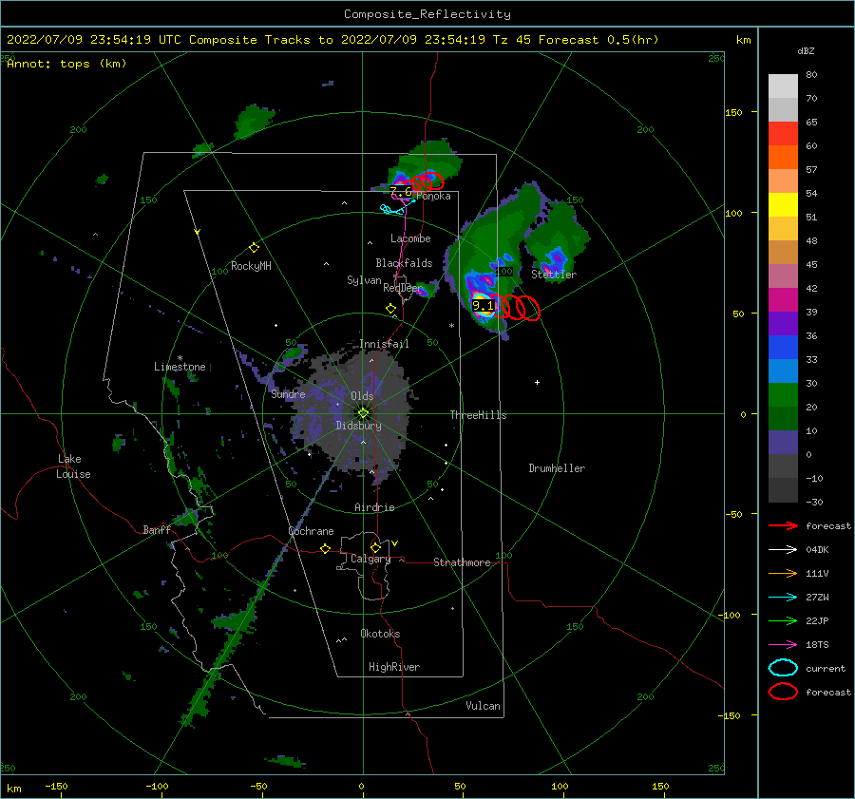Click the red forecast ellipses above Ponoka
The height and width of the screenshot is (799, 855).
pos(427,181)
